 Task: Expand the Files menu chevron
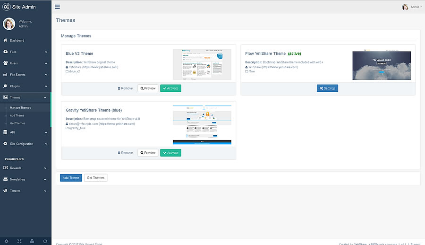click(46, 52)
